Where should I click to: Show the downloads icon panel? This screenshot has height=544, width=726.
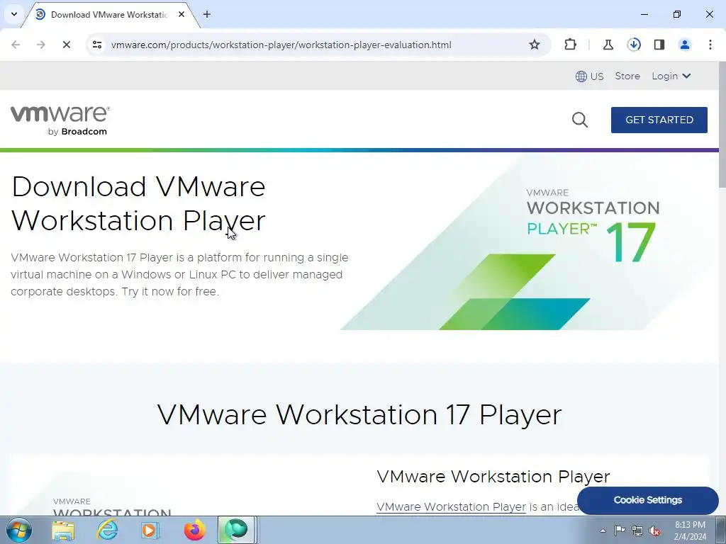[634, 45]
